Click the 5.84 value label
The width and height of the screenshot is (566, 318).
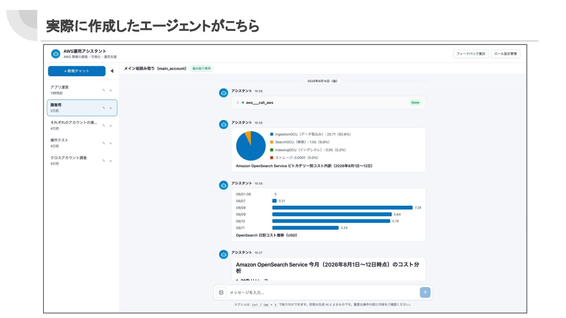pyautogui.click(x=397, y=214)
